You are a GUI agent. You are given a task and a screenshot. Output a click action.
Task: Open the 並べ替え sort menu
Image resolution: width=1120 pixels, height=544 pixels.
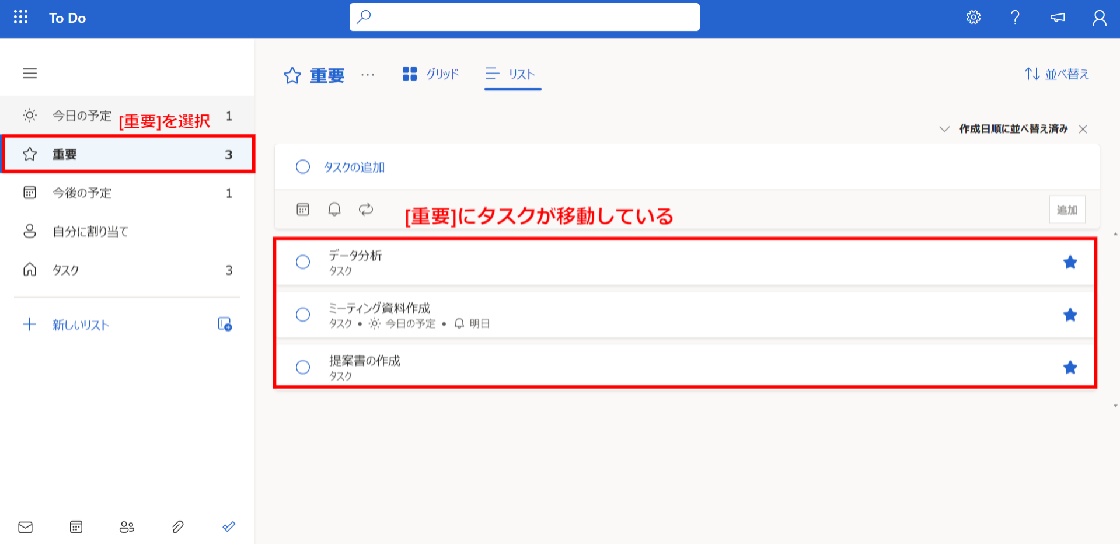[1056, 74]
